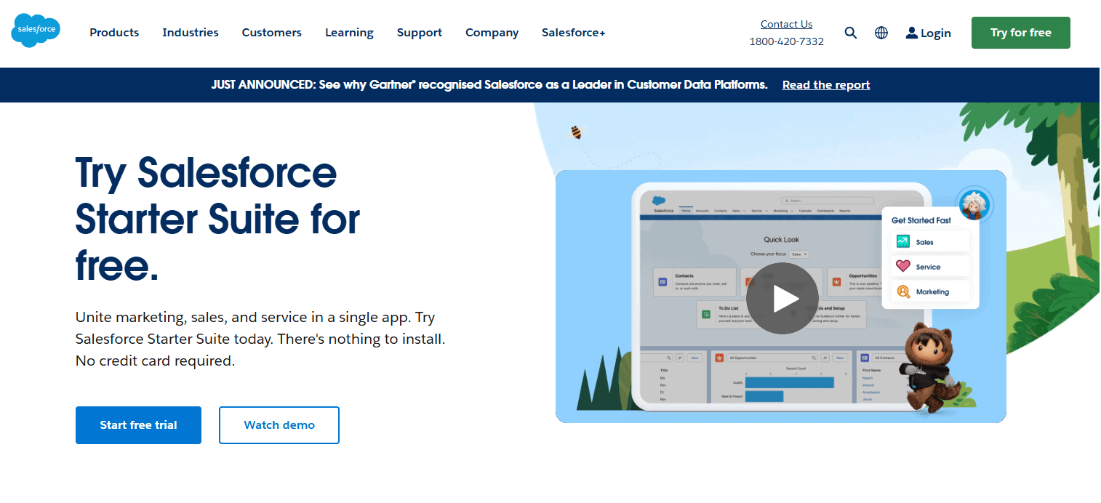
Task: Go to Salesforce+ in navigation
Action: (573, 33)
